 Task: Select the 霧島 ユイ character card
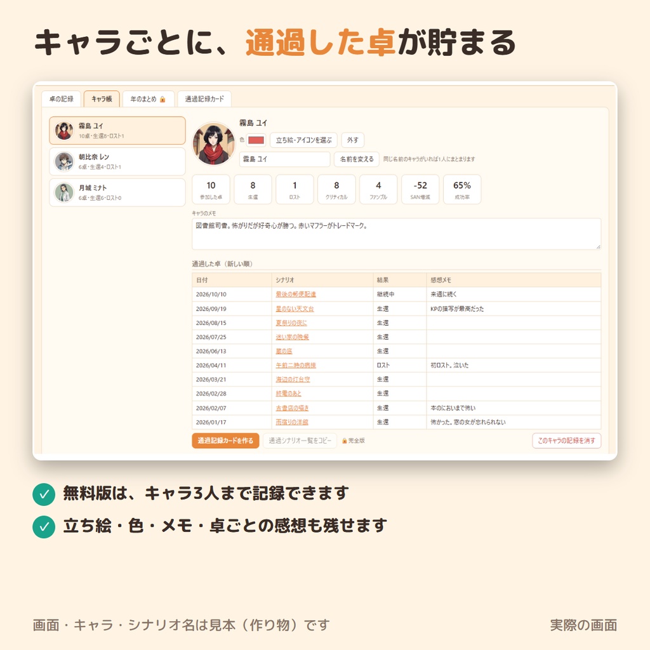(x=117, y=131)
